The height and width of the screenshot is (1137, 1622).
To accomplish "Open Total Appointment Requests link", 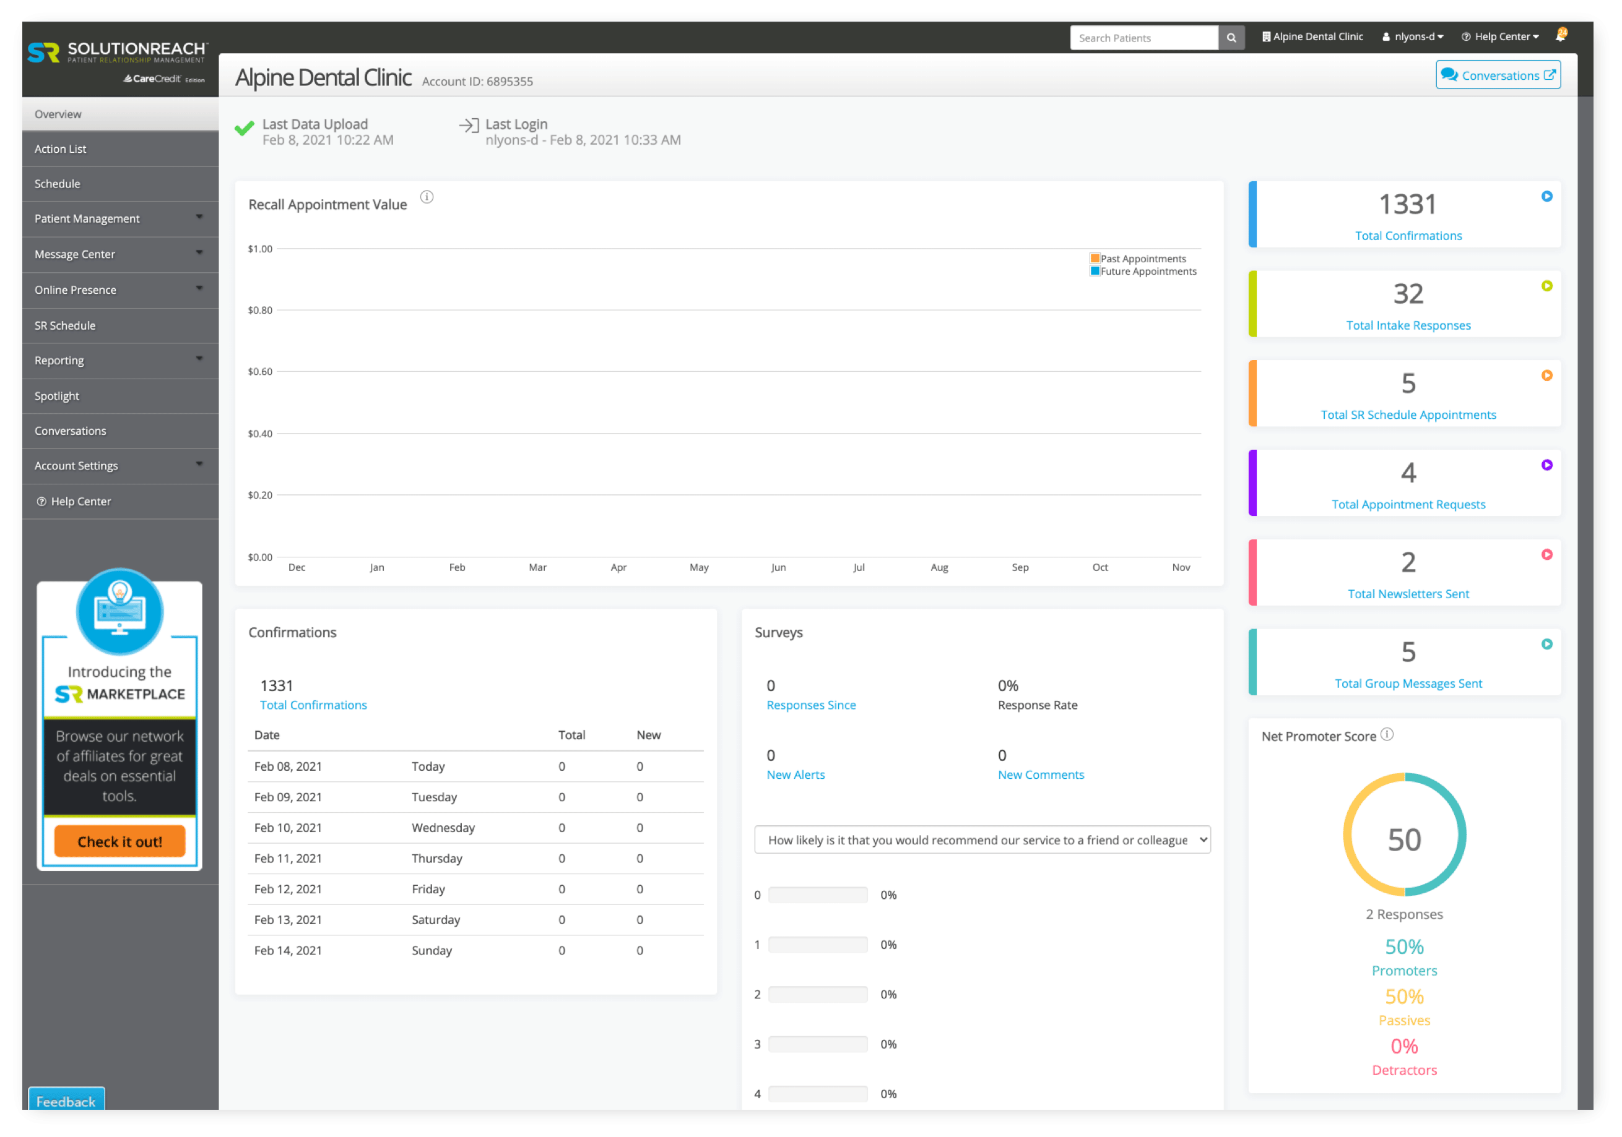I will coord(1408,505).
